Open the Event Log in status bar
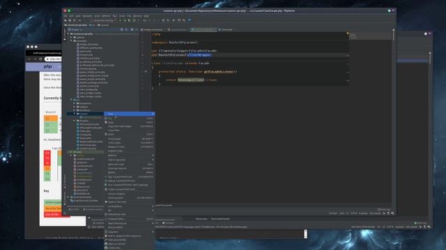 (x=384, y=210)
